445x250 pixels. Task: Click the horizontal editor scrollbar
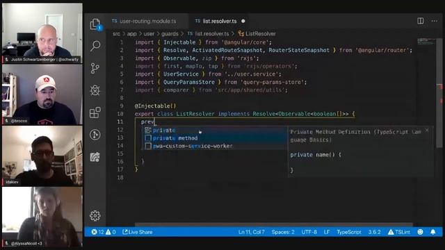point(274,224)
